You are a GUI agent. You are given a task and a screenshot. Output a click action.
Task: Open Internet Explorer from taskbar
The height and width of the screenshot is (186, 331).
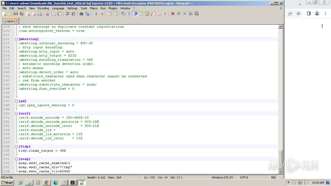pos(20,183)
